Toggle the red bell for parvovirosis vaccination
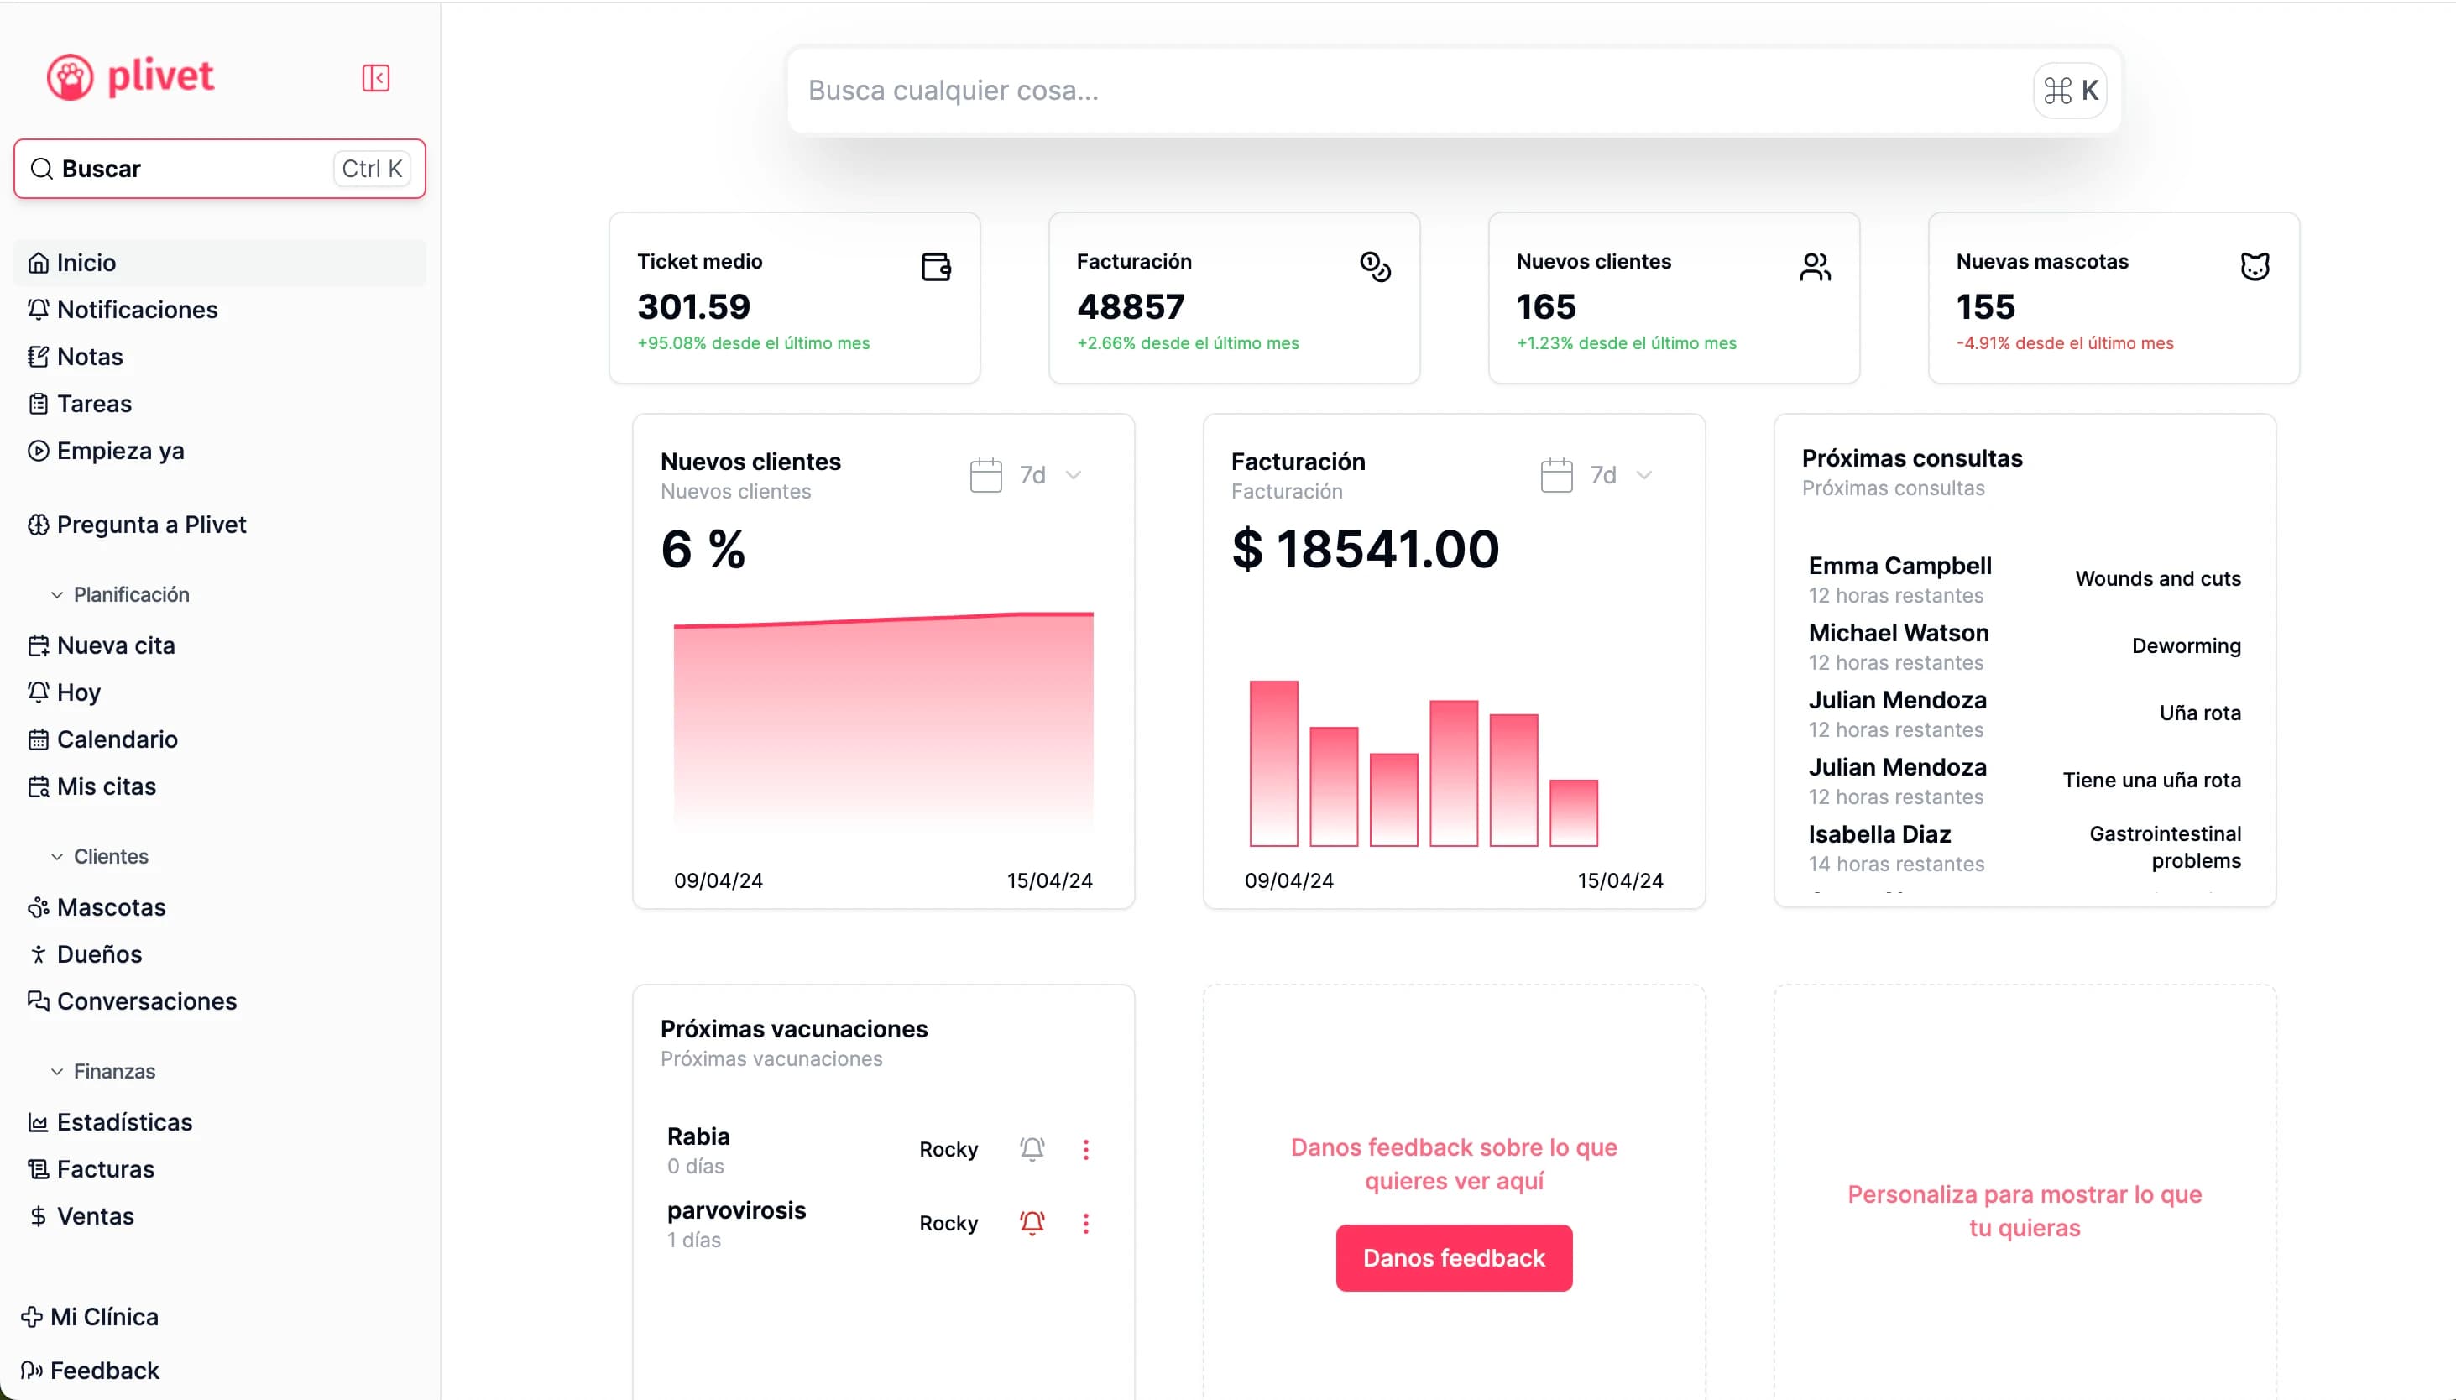2456x1400 pixels. (x=1032, y=1223)
